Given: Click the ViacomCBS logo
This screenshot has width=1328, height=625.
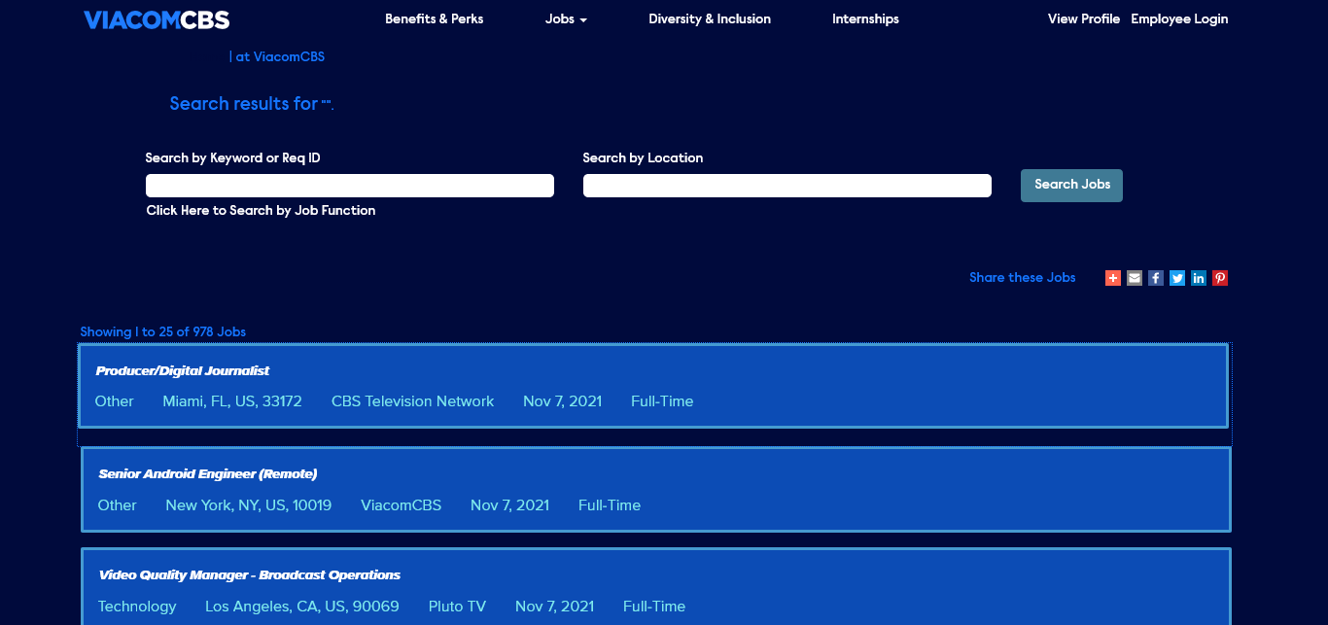Looking at the screenshot, I should click(157, 19).
